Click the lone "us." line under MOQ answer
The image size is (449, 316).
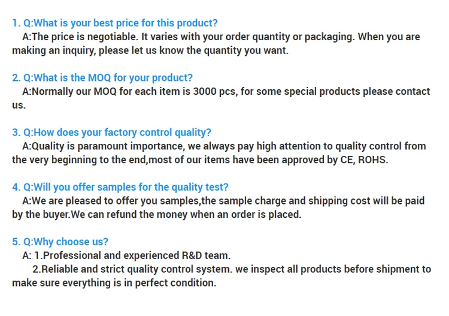19,106
